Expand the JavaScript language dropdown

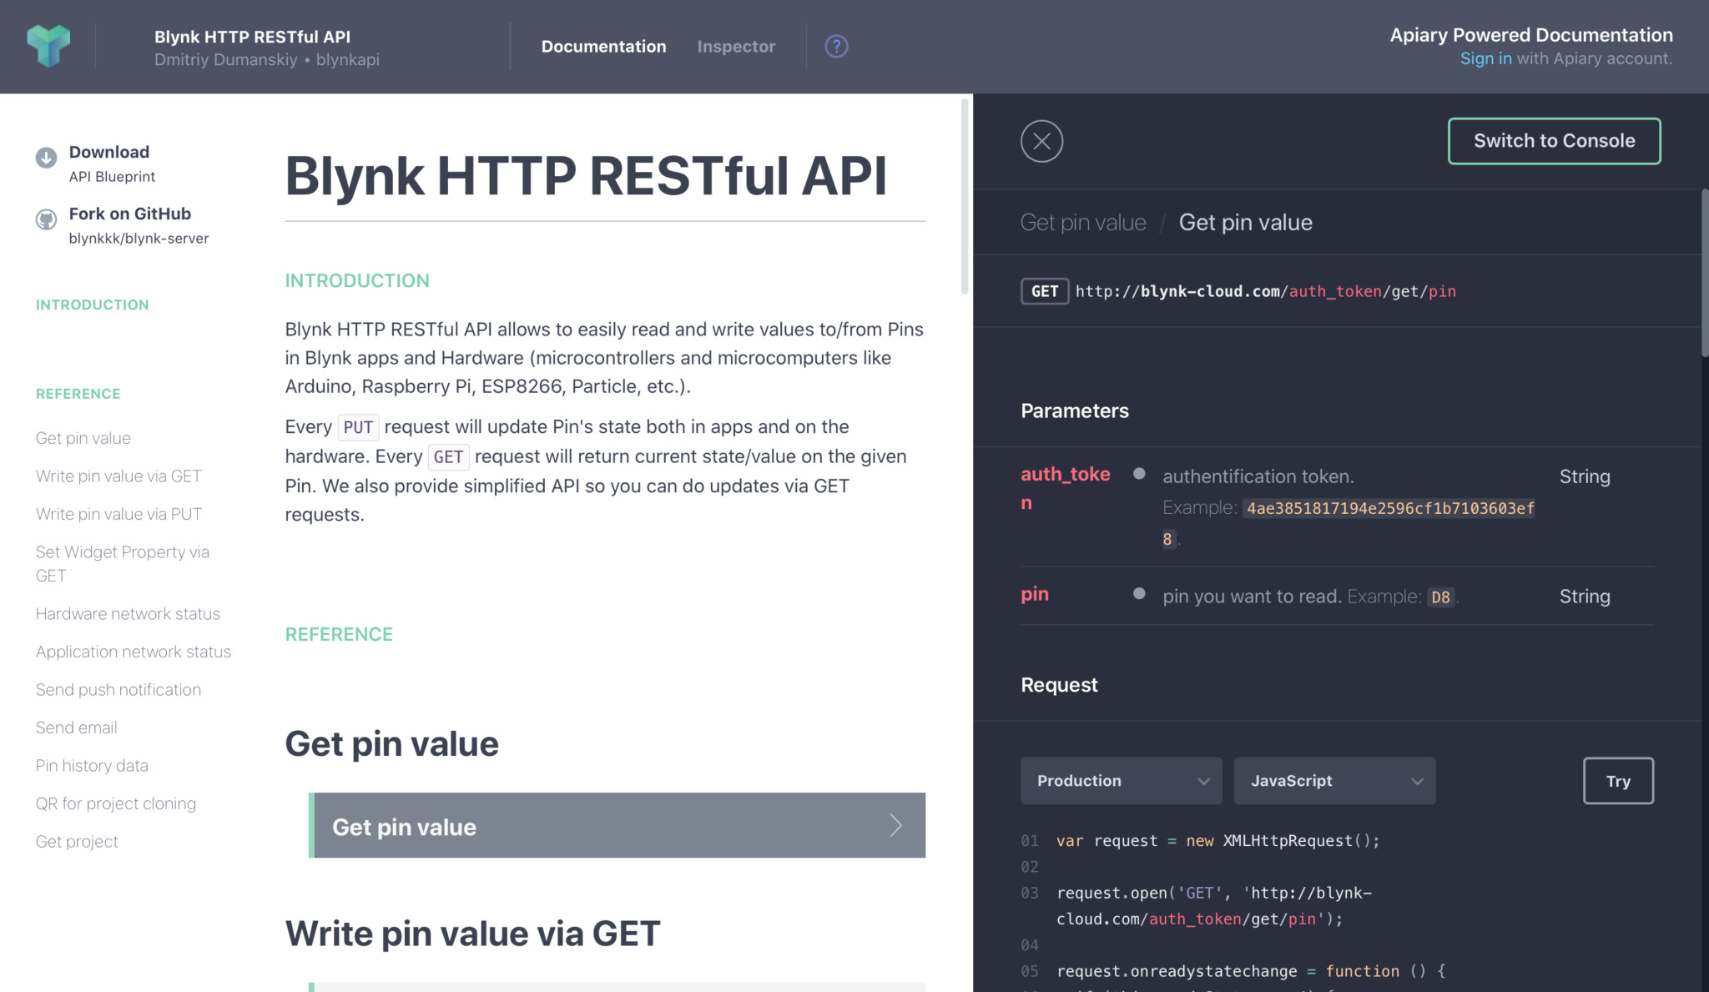coord(1334,779)
